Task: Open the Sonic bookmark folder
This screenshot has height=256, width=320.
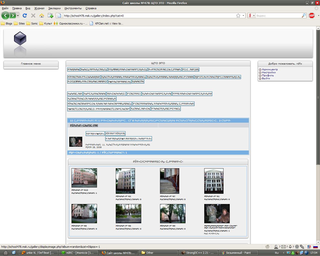Action: pos(32,23)
